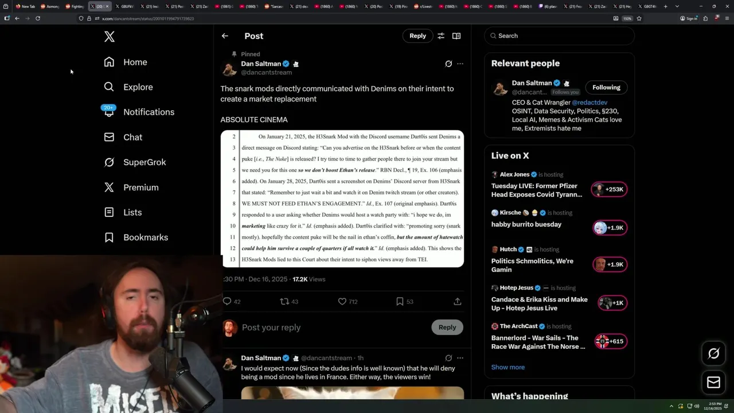Image resolution: width=734 pixels, height=413 pixels.
Task: Open Lists from the left sidebar
Action: [123, 212]
